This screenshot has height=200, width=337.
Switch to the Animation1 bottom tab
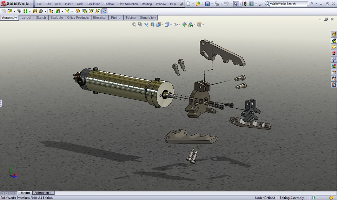pyautogui.click(x=42, y=193)
